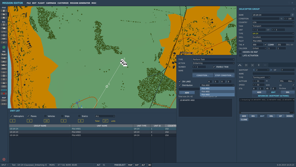Switch to the summary sigma tab icon
Screen dimensions: 296x167
coord(259,65)
